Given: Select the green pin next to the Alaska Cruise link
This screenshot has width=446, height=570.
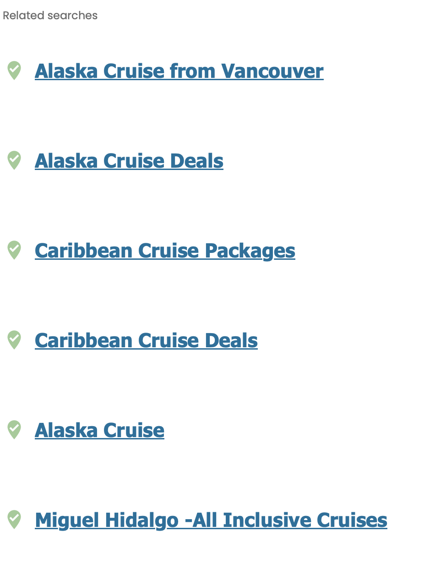Looking at the screenshot, I should pos(14,430).
